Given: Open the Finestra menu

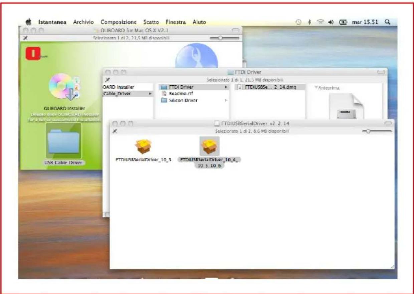Looking at the screenshot, I should 175,22.
